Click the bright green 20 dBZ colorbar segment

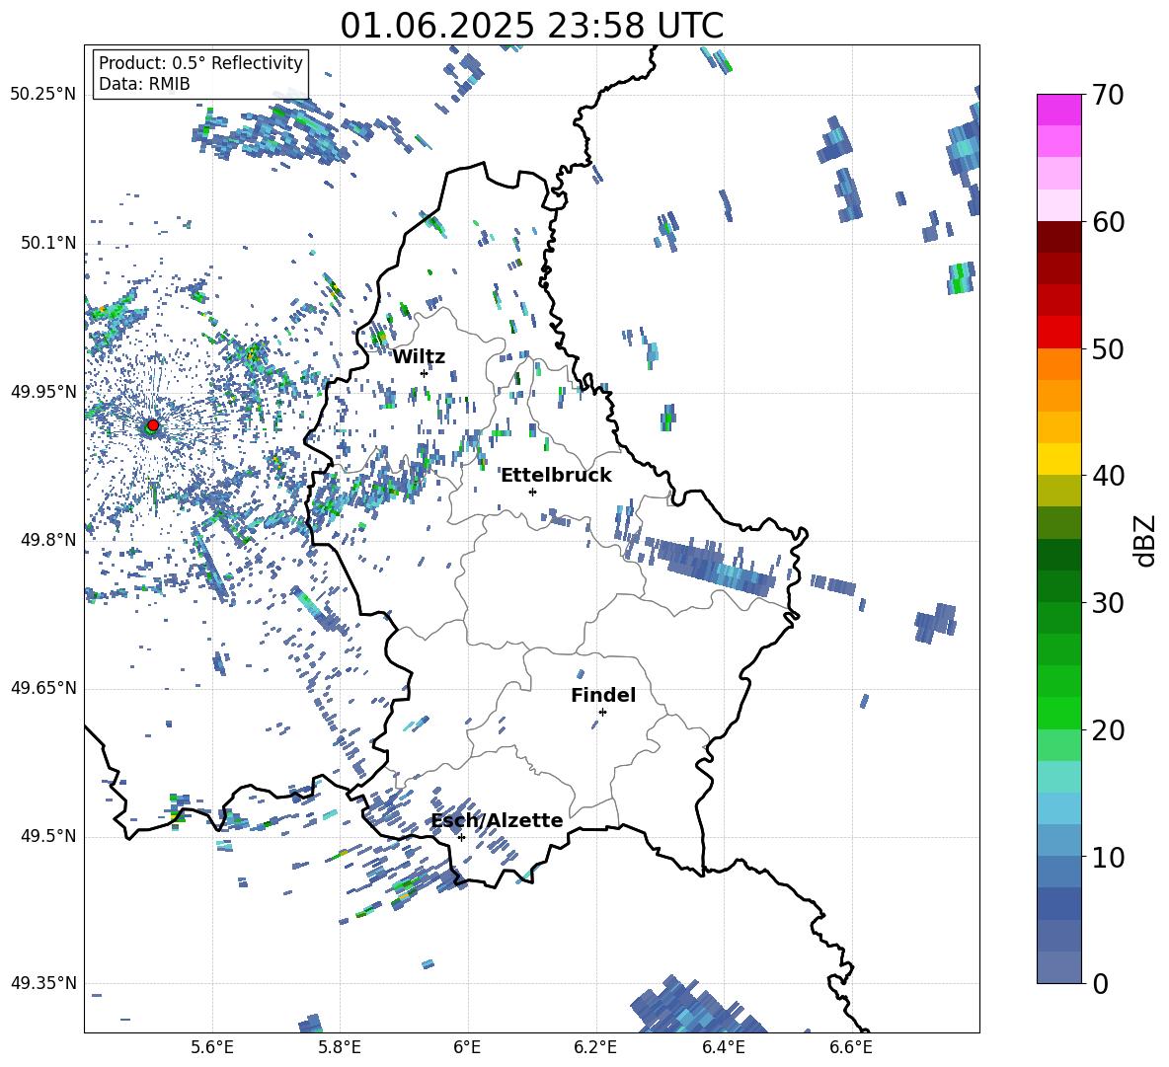(x=1058, y=713)
